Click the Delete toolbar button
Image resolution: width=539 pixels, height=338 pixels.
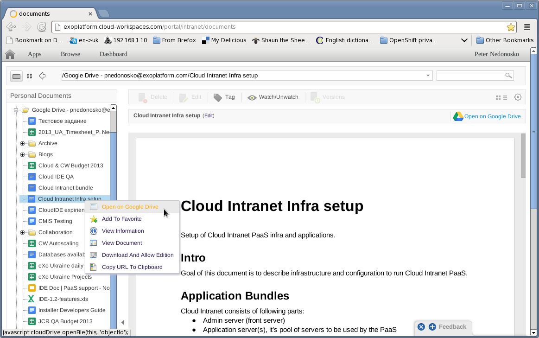(152, 97)
